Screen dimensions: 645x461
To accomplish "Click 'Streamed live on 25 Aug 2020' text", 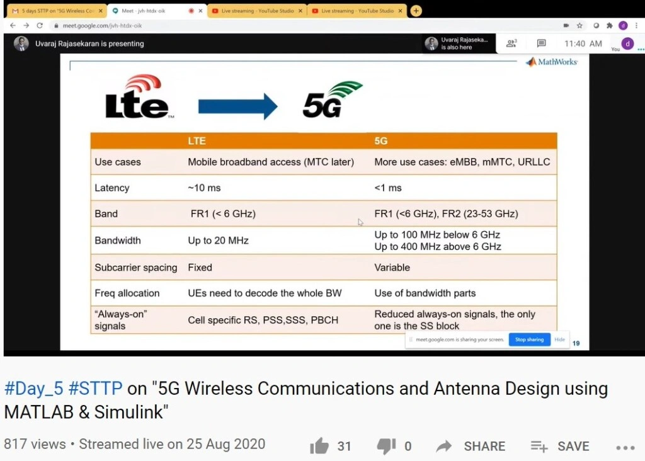I will point(172,444).
